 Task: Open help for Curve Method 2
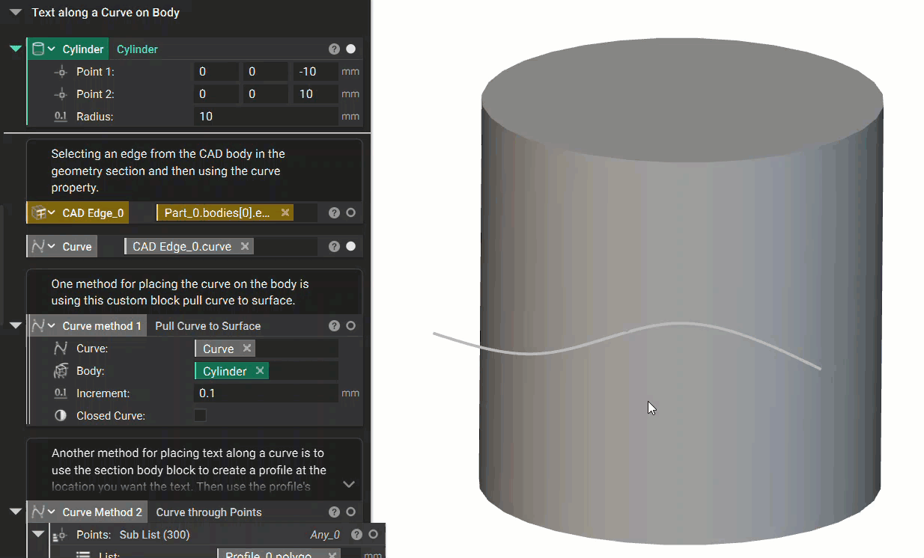tap(334, 512)
